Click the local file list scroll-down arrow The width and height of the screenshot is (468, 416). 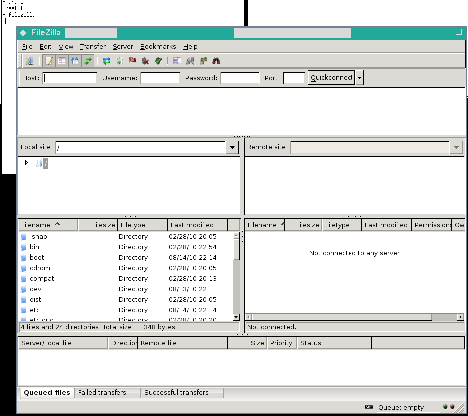(236, 317)
